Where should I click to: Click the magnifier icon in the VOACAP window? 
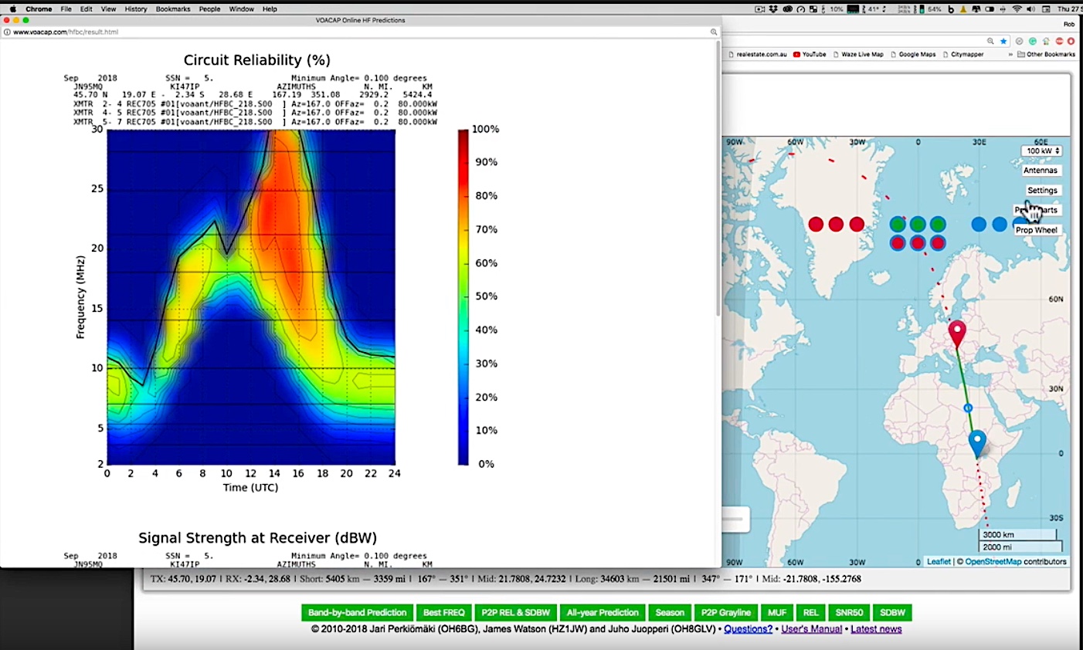tap(714, 32)
